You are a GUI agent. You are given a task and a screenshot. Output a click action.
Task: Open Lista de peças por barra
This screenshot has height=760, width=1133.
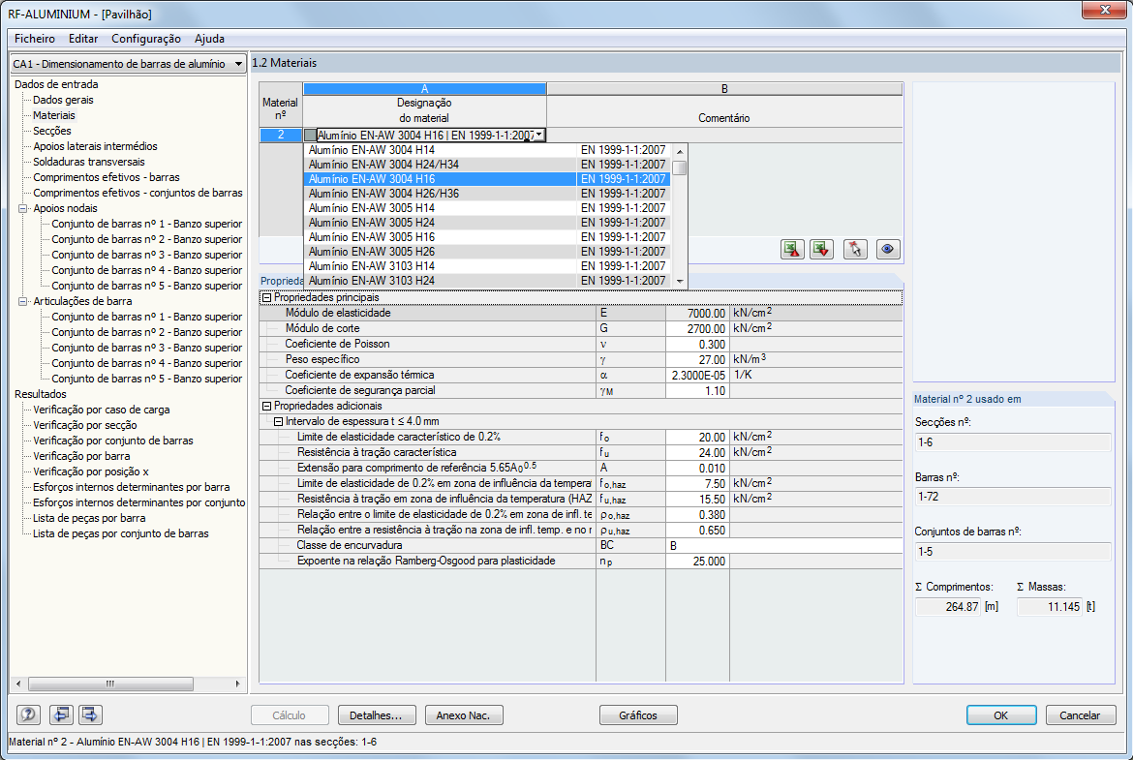click(89, 518)
